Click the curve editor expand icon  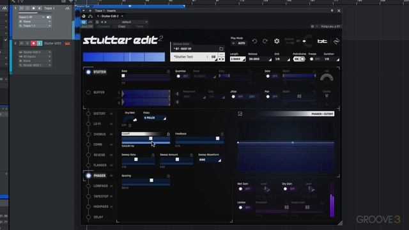(x=240, y=114)
